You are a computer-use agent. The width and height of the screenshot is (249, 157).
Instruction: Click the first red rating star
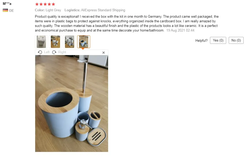pos(37,4)
